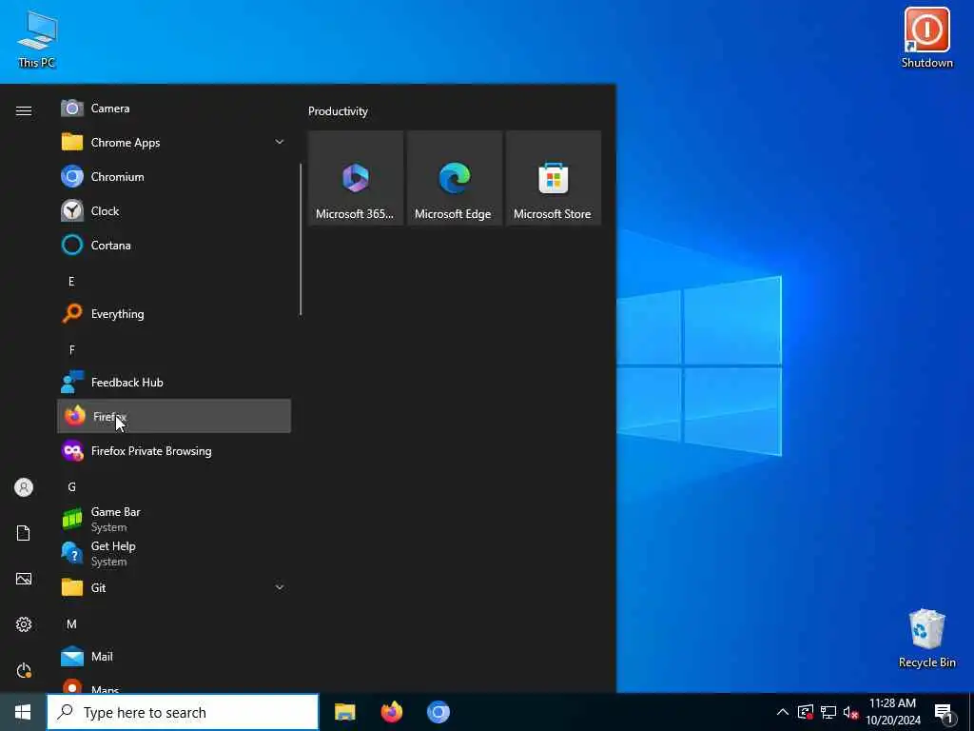Viewport: 974px width, 731px height.
Task: Select the Shutdown desktop shortcut
Action: pos(926,37)
